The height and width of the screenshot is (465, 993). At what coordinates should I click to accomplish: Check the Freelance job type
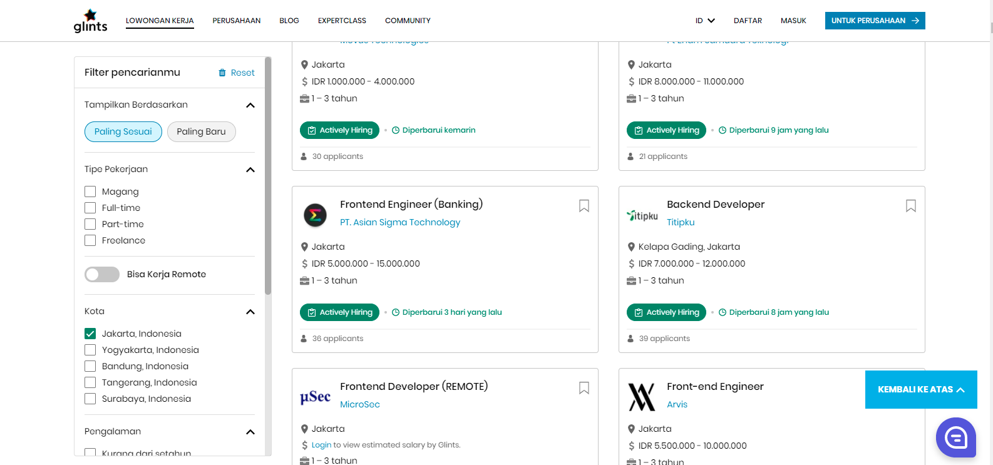[90, 240]
